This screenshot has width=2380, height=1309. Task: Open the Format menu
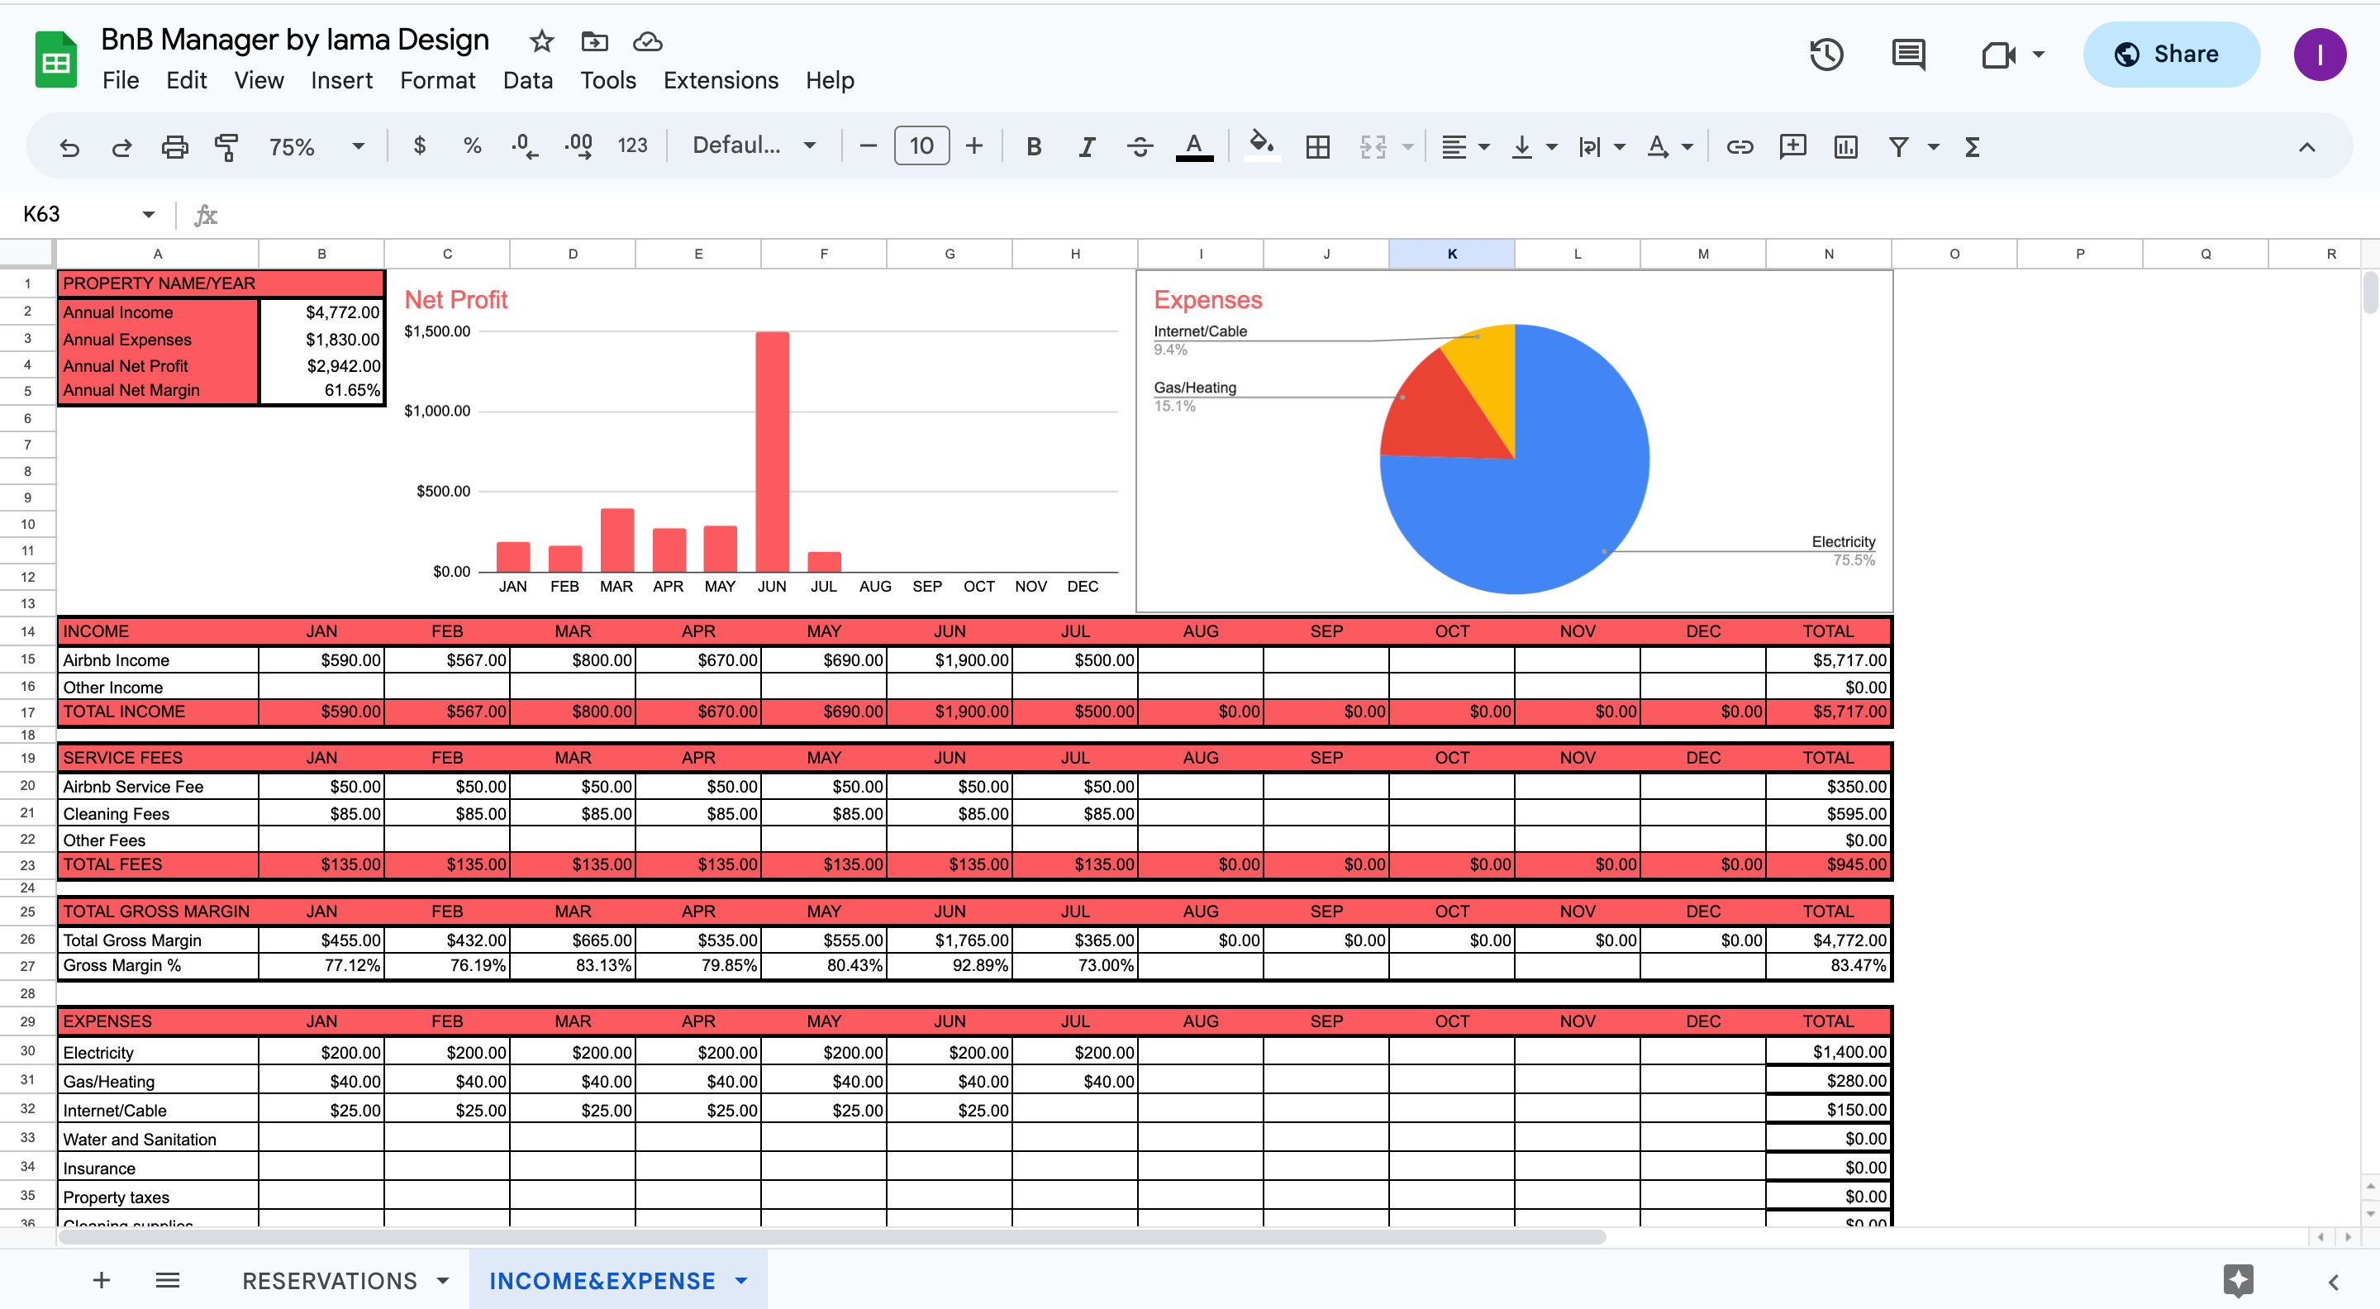tap(437, 80)
